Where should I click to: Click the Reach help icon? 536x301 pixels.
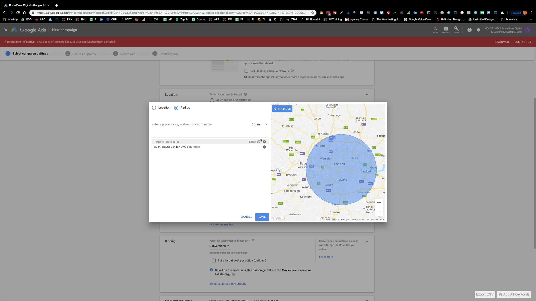click(259, 142)
